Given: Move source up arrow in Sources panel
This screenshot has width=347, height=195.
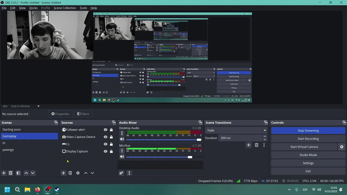Looking at the screenshot, I should [86, 173].
